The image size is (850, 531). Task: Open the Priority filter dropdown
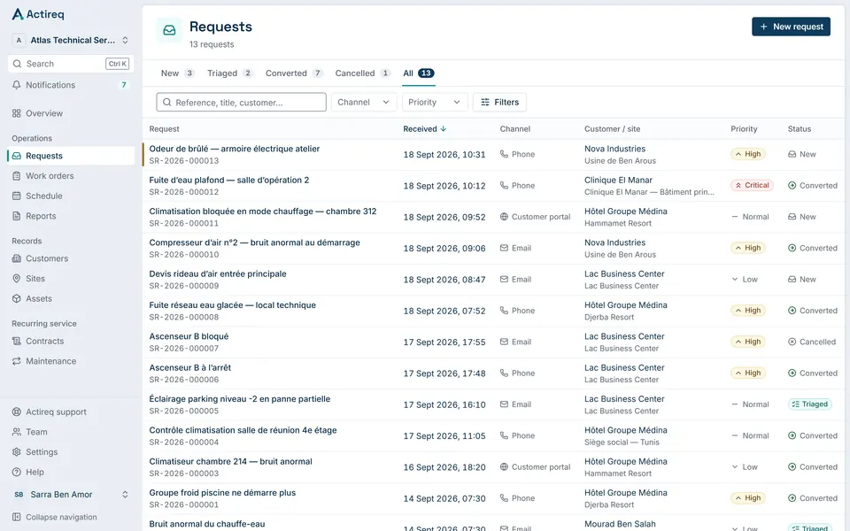pyautogui.click(x=435, y=102)
